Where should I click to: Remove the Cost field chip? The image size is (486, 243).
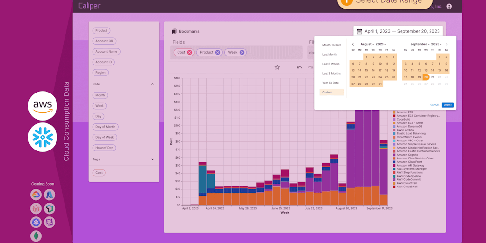click(x=190, y=52)
